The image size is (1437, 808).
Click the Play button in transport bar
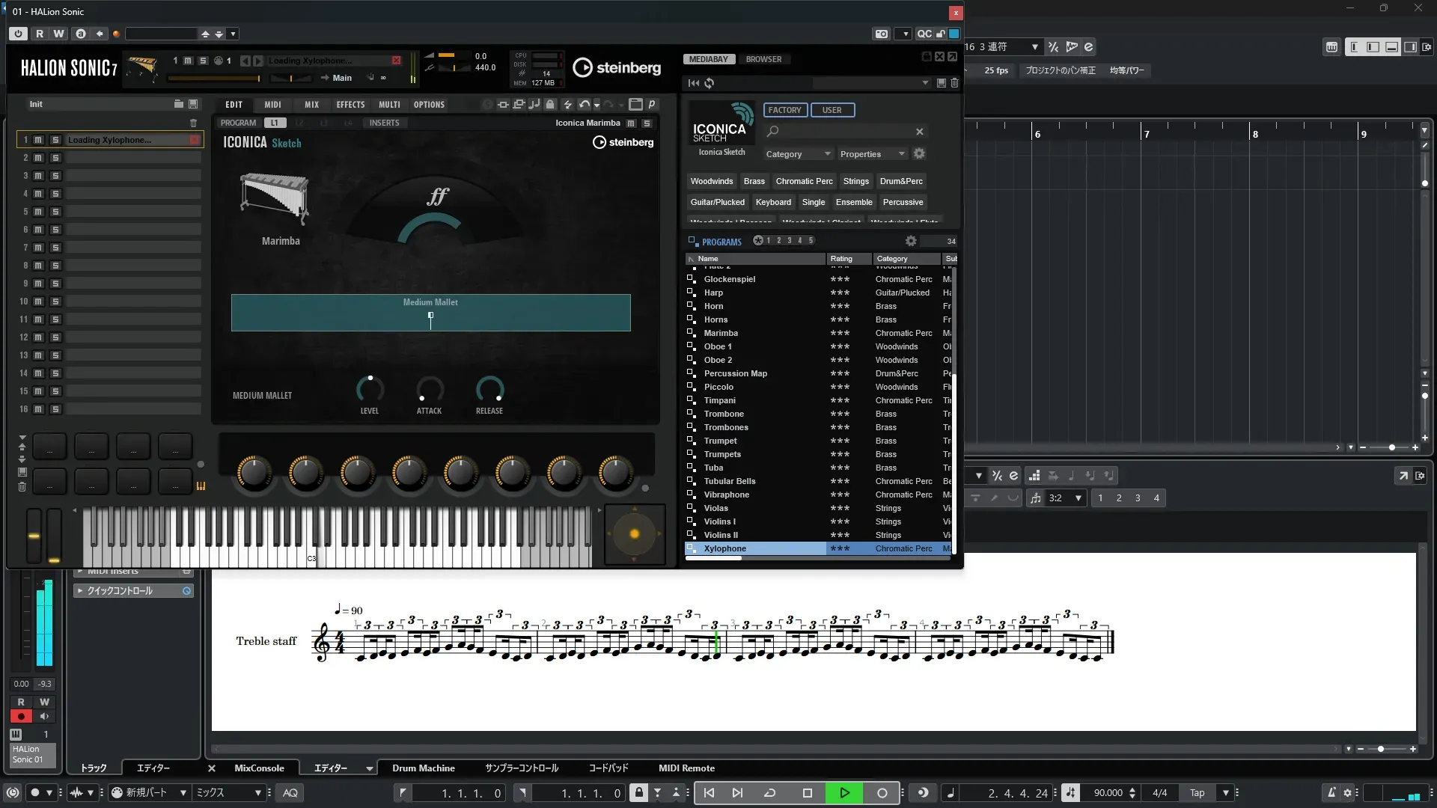(x=843, y=793)
